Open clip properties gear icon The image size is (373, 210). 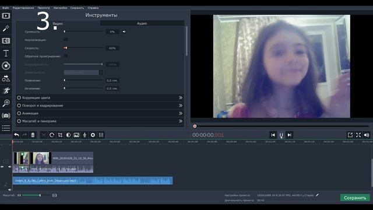pyautogui.click(x=93, y=135)
